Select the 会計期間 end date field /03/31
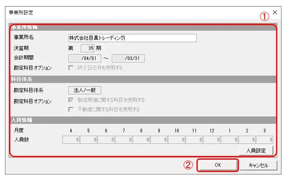286x179 pixels. 128,58
